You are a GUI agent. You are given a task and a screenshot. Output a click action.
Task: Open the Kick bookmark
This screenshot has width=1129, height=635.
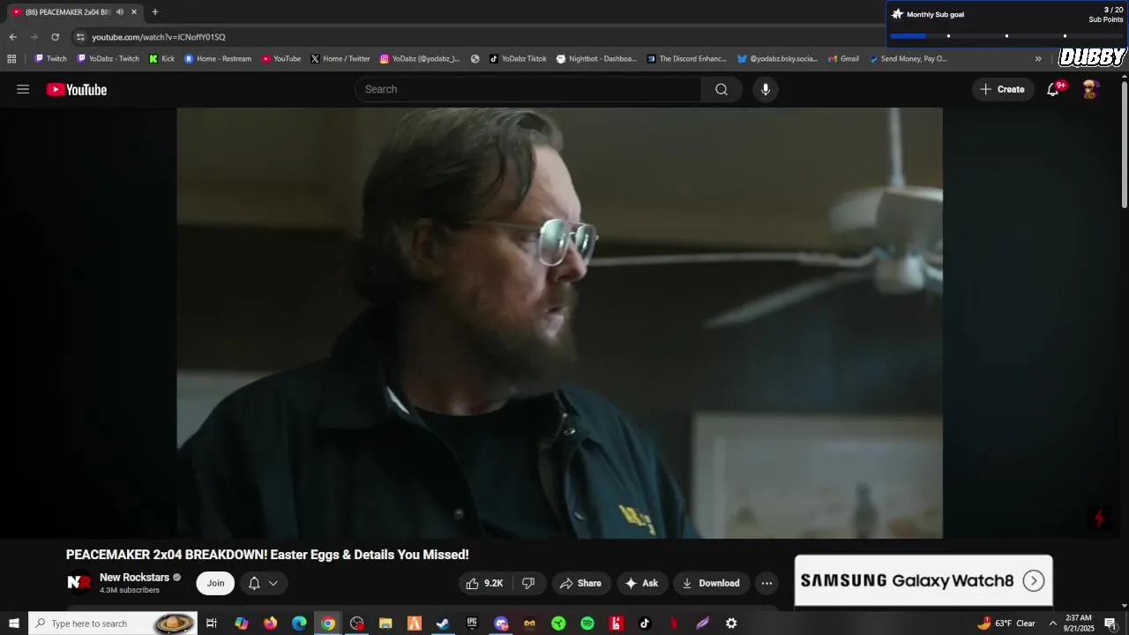(161, 59)
